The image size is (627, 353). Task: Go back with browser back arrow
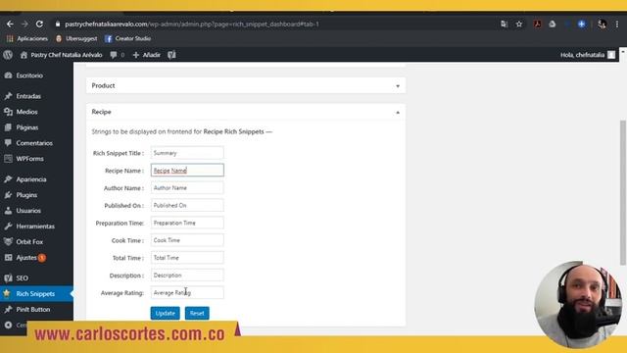tap(10, 24)
